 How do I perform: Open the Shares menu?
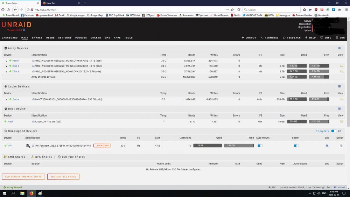pos(37,38)
